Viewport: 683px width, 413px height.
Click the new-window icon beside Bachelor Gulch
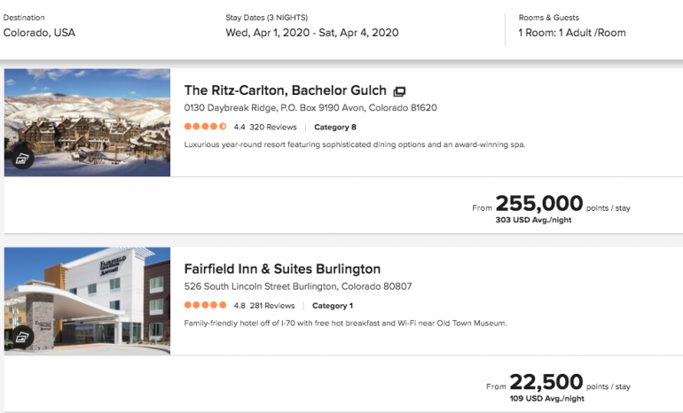click(x=399, y=91)
